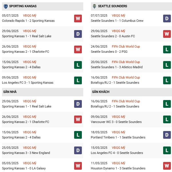Click the W badge for Seattle vs Austin FC
Viewport: 172px width, 172px height.
tap(167, 34)
